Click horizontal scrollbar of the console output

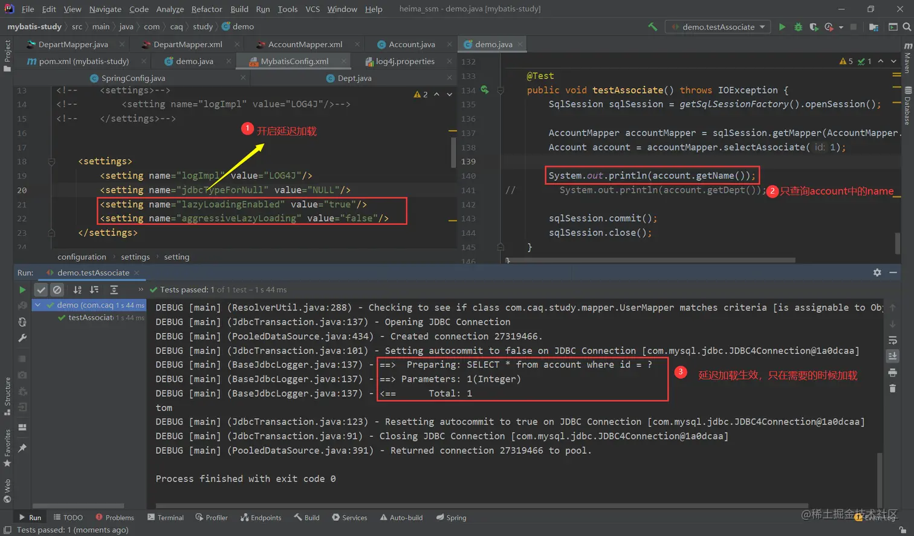pyautogui.click(x=481, y=506)
